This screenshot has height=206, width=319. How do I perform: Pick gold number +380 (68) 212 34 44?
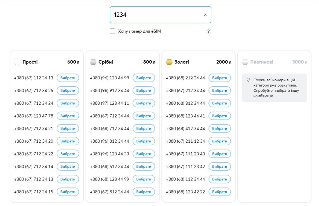point(220,78)
